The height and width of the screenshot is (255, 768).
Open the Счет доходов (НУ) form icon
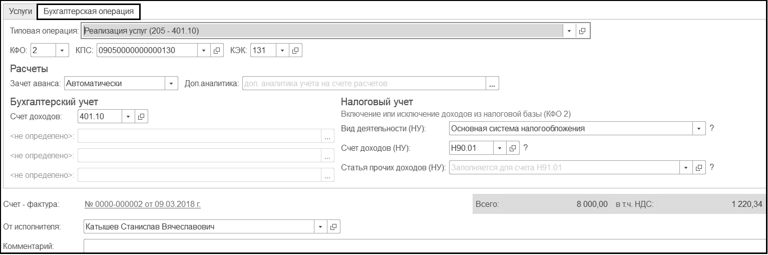[x=513, y=148]
